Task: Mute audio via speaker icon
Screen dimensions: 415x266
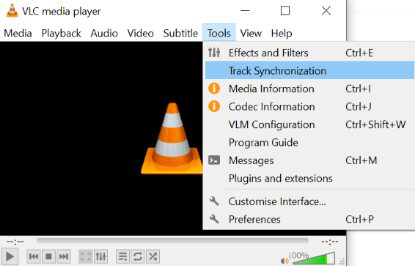Action: [284, 261]
